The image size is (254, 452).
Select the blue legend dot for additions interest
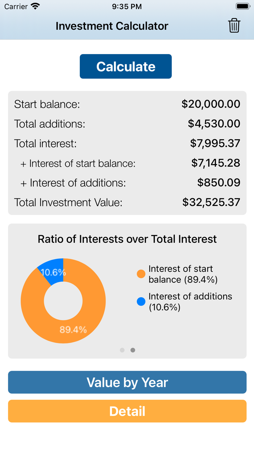tap(141, 301)
